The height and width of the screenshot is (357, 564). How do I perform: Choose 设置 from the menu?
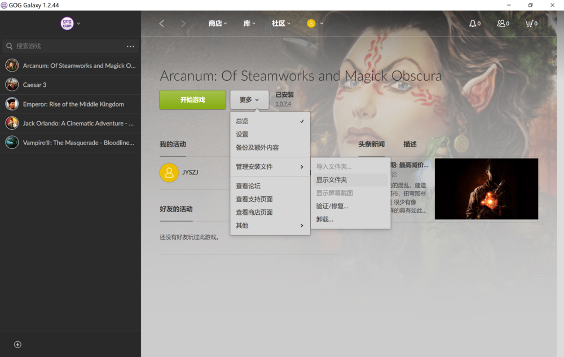270,134
